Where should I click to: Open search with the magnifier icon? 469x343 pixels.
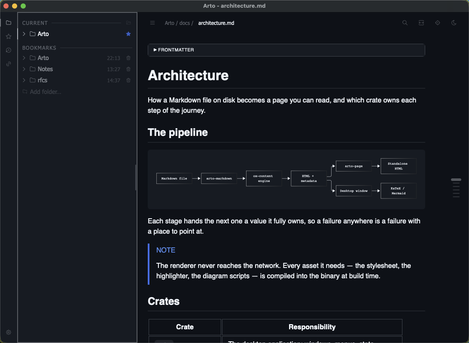(x=405, y=23)
